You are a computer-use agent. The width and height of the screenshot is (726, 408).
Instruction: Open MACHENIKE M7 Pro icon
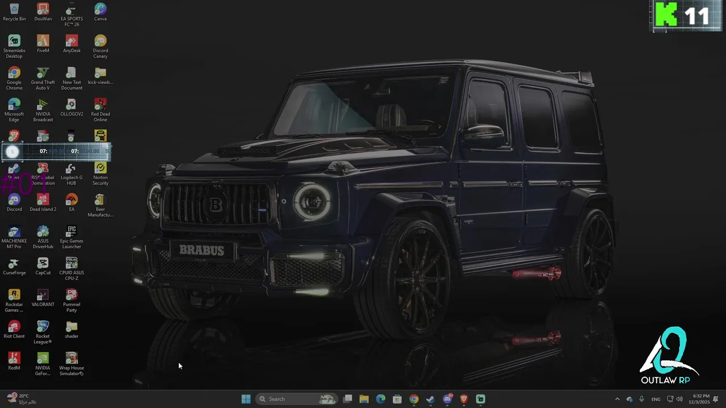click(14, 237)
